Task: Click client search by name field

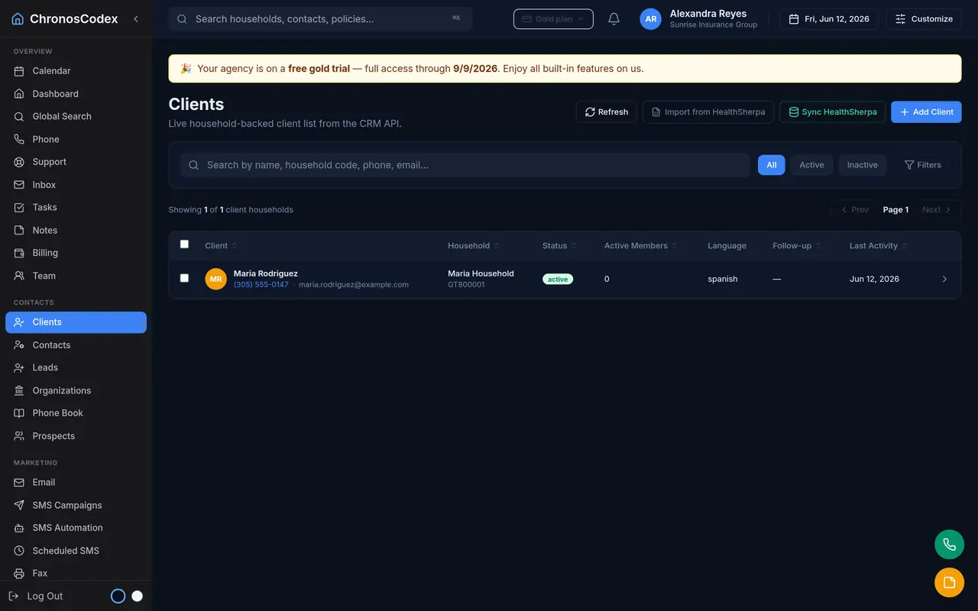Action: 465,165
